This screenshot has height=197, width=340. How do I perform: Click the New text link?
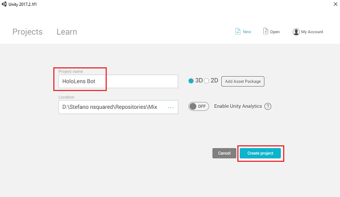pyautogui.click(x=247, y=32)
